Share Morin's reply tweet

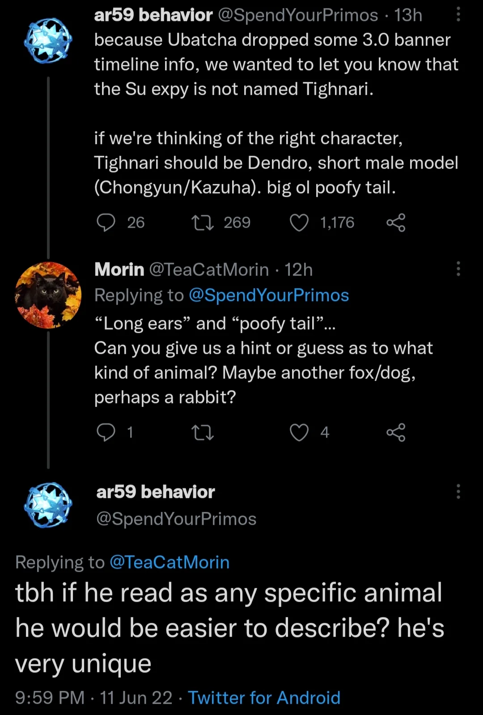[x=396, y=432]
